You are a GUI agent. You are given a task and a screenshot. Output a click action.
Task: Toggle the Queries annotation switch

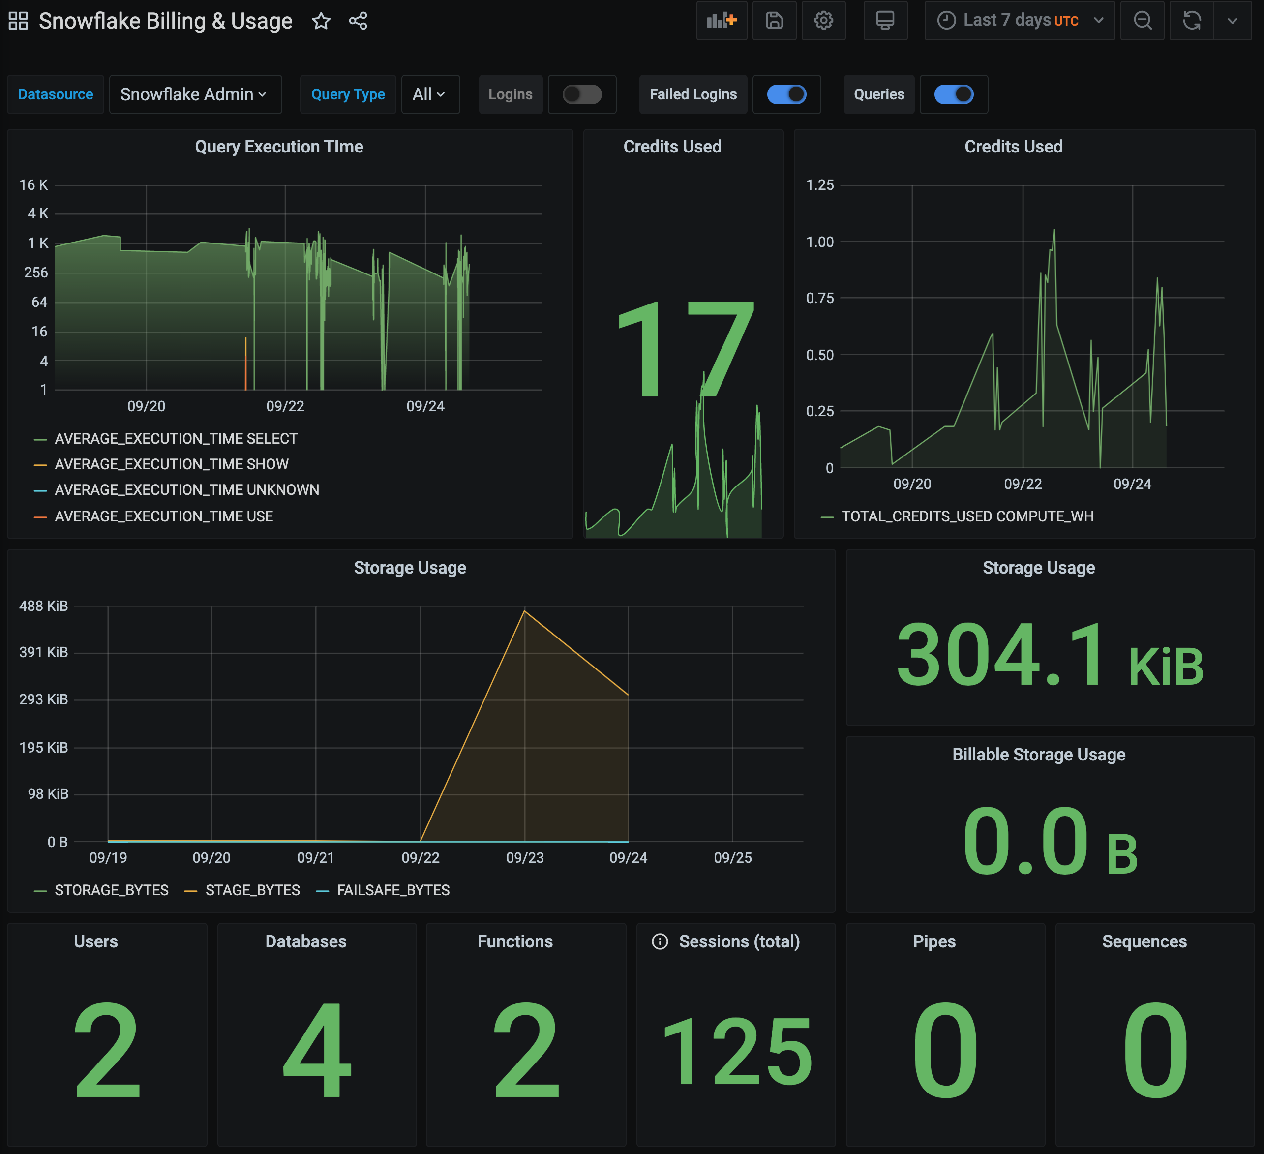click(x=954, y=95)
